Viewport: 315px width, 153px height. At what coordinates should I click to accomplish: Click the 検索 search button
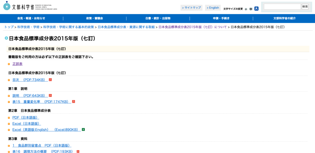tap(305, 7)
